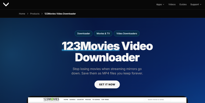Open the Guides page
Viewport: 205px width, 103px height.
pyautogui.click(x=183, y=4)
